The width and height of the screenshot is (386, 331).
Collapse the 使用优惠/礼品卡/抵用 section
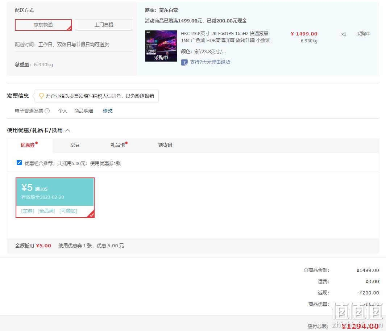pyautogui.click(x=68, y=130)
